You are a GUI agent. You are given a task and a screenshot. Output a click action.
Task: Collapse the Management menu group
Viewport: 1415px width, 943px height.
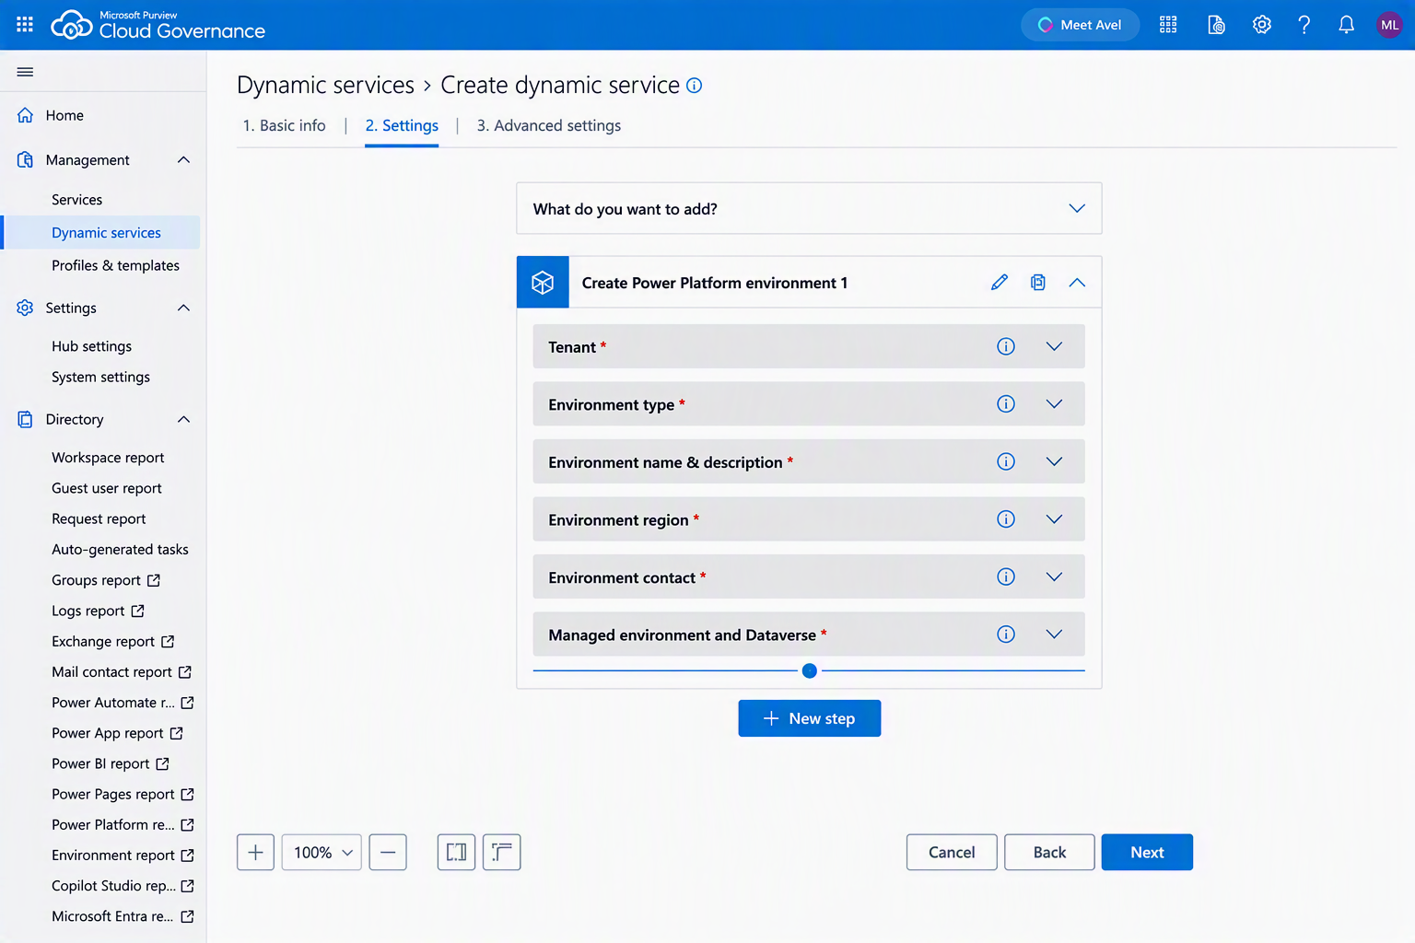[183, 160]
